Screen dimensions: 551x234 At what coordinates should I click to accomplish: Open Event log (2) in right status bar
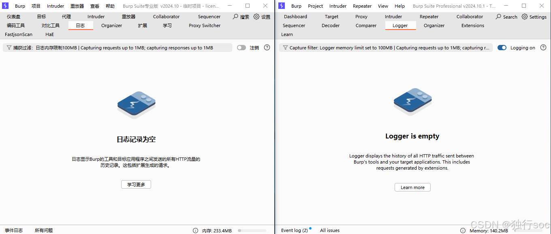(295, 230)
